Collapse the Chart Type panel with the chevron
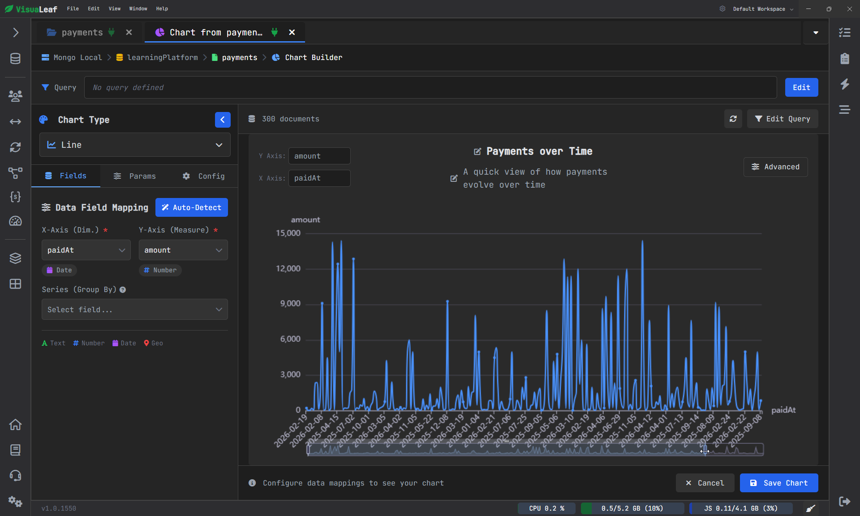The image size is (860, 516). pos(223,120)
